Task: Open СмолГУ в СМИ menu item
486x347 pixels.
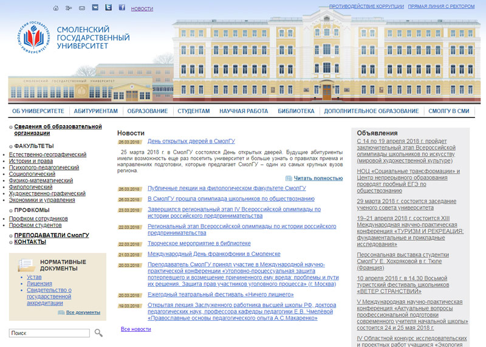Action: (x=449, y=111)
